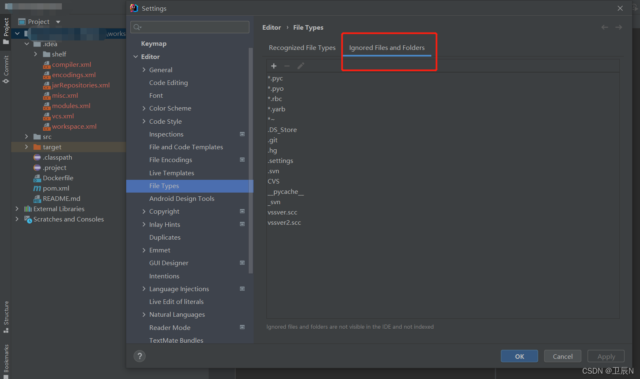
Task: Open the Project tool window side tab
Action: 6,31
